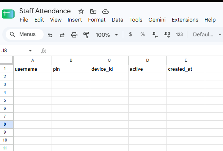Open the File menu

(24, 20)
